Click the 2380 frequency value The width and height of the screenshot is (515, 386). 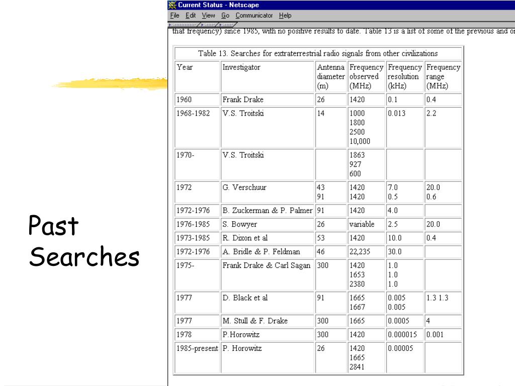point(357,284)
